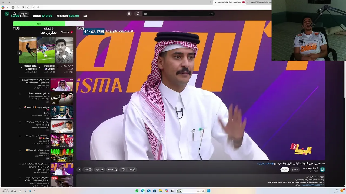The image size is (346, 194).
Task: Click the Thanks button under the video
Action: coord(88,169)
